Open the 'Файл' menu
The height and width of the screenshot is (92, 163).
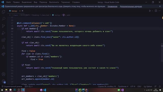point(8,2)
